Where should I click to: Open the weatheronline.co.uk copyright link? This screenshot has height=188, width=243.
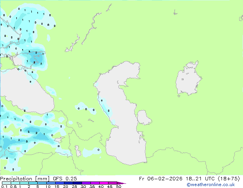point(211,185)
